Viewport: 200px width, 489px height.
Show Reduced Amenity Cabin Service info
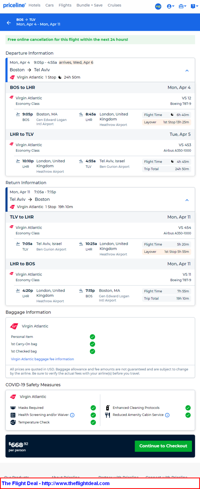(167, 415)
